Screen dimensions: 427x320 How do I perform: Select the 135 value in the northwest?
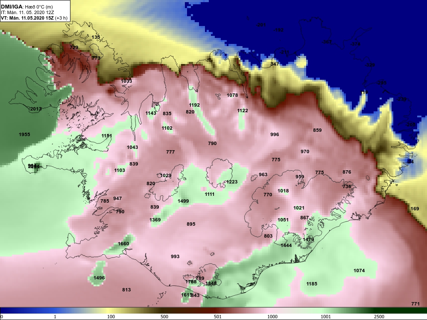pos(96,37)
